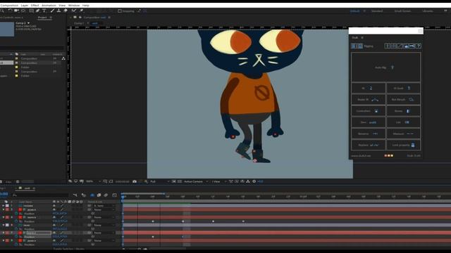The height and width of the screenshot is (253, 451).
Task: Select the Clone Stamp tool
Action: click(59, 11)
